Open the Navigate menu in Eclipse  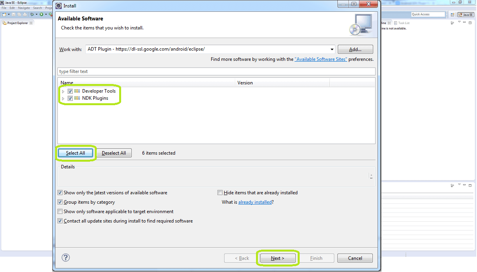24,8
